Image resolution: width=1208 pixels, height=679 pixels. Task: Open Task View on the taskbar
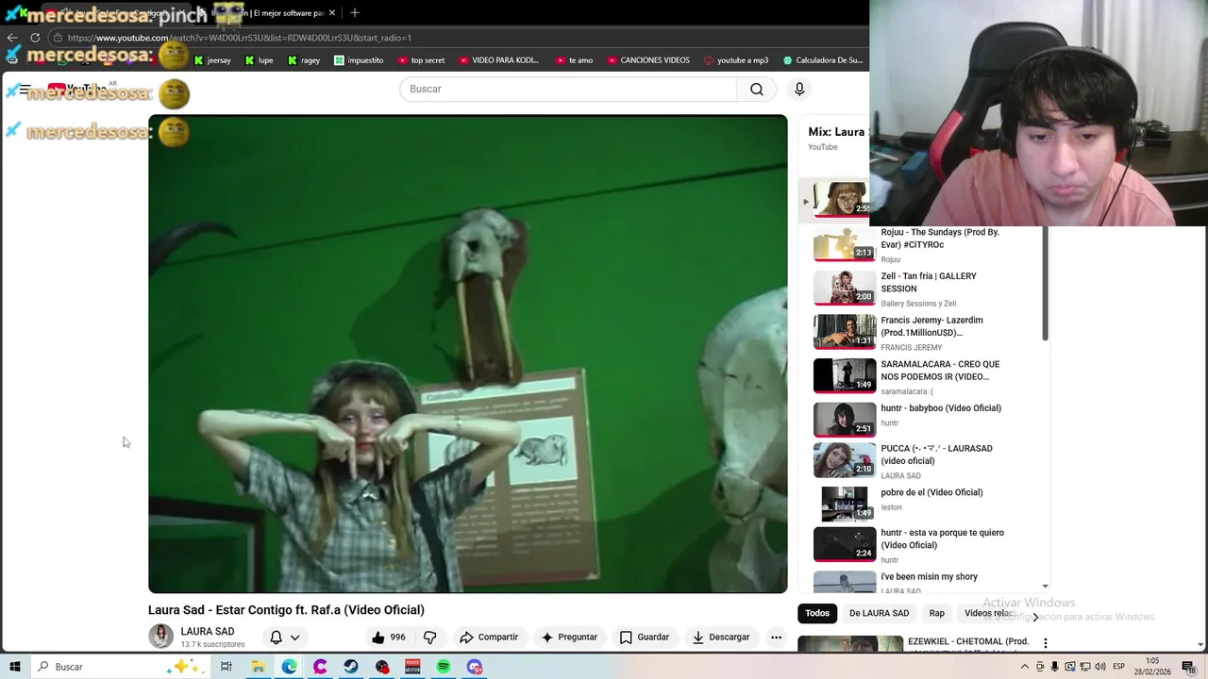226,667
